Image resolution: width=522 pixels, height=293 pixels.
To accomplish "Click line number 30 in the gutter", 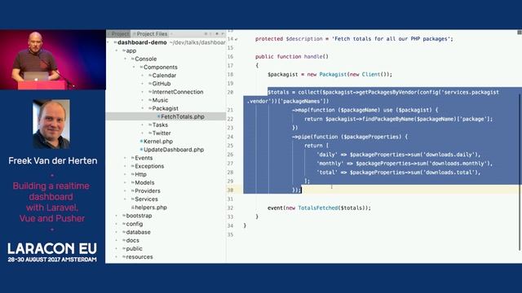I will 230,190.
